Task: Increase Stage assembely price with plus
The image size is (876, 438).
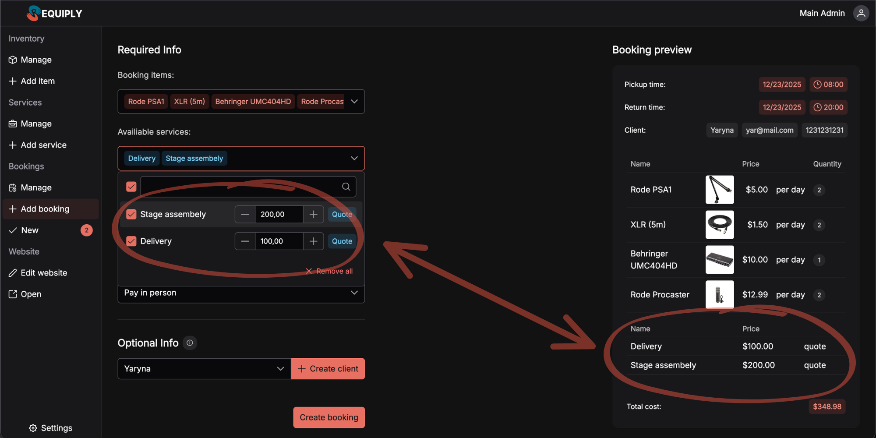Action: coord(313,214)
